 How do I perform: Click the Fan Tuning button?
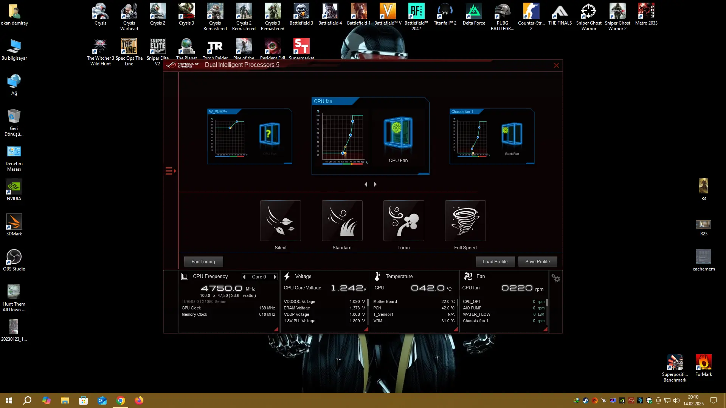click(x=203, y=261)
